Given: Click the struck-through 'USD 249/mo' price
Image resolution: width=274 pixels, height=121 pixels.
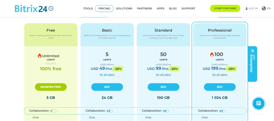Looking at the screenshot, I should pyautogui.click(x=220, y=65).
